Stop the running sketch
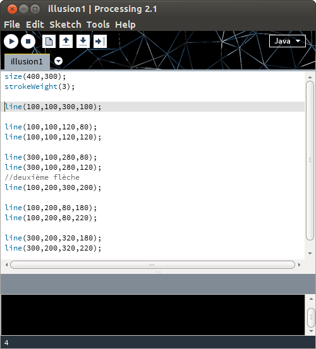Screen dimensions: 316x349 [28, 42]
